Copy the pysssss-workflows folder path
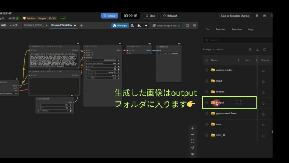289x163 pixels. click(x=263, y=114)
